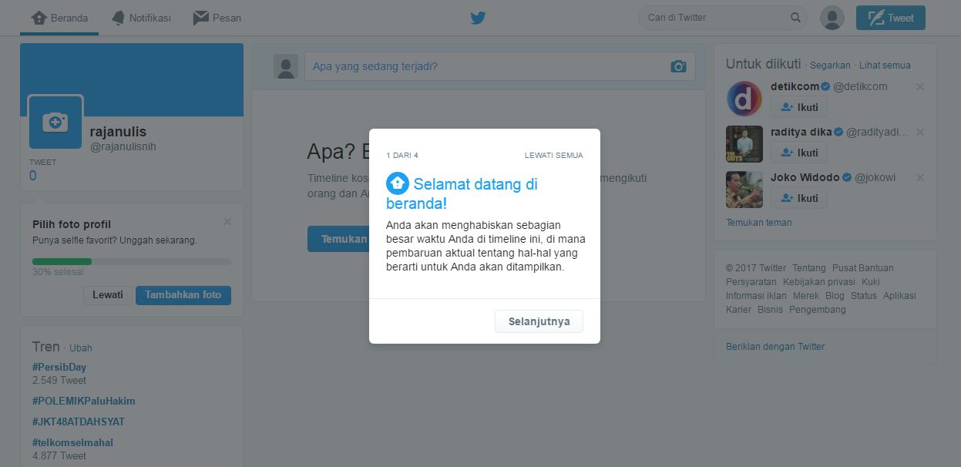Screen dimensions: 961x467
Task: Click the Tweet compose button
Action: (x=891, y=18)
